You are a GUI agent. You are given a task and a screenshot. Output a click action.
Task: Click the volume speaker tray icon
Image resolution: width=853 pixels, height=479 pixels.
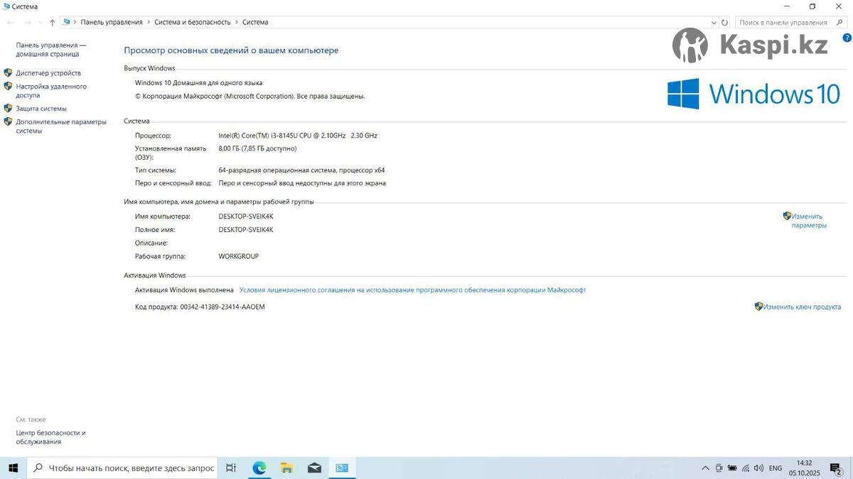click(x=758, y=468)
